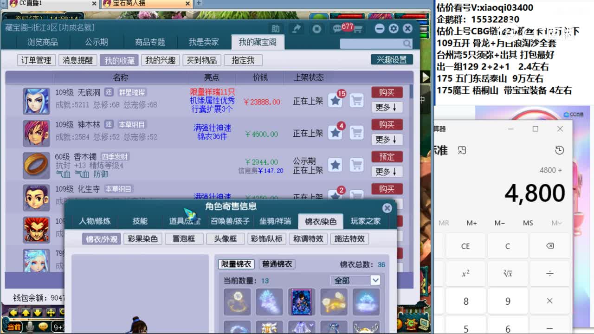
Task: Expand 更多 options for the 香木镯 item
Action: pyautogui.click(x=387, y=172)
